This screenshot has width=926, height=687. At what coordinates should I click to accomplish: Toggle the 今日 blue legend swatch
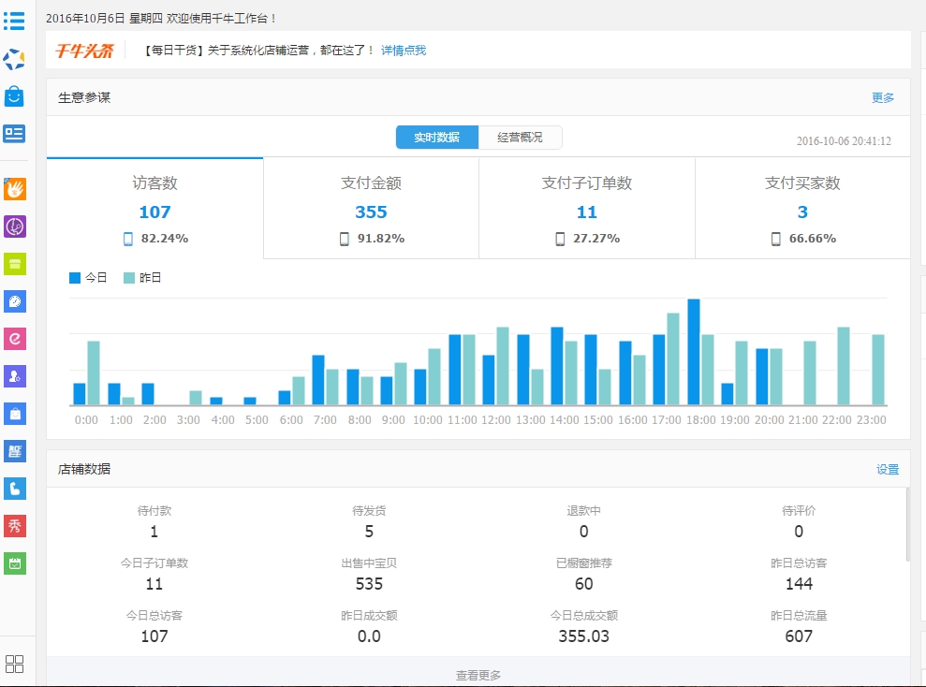click(x=75, y=277)
